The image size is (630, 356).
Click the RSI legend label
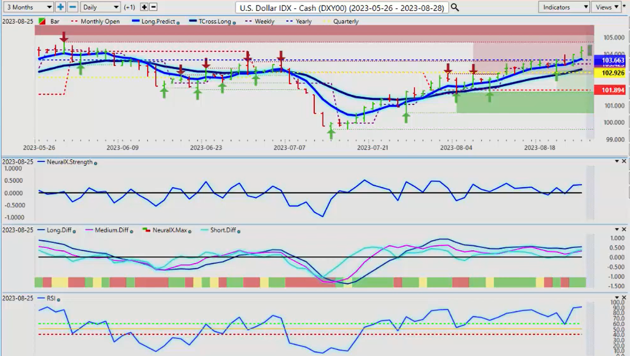[x=52, y=298]
